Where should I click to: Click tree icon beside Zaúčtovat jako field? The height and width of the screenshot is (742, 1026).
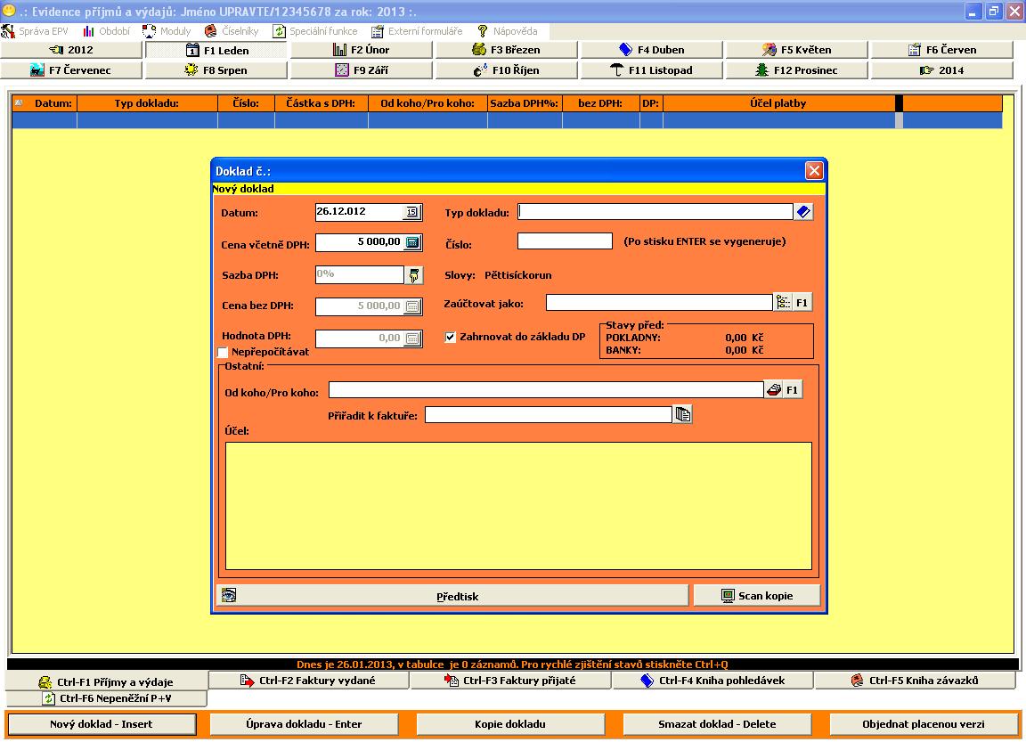tap(783, 302)
